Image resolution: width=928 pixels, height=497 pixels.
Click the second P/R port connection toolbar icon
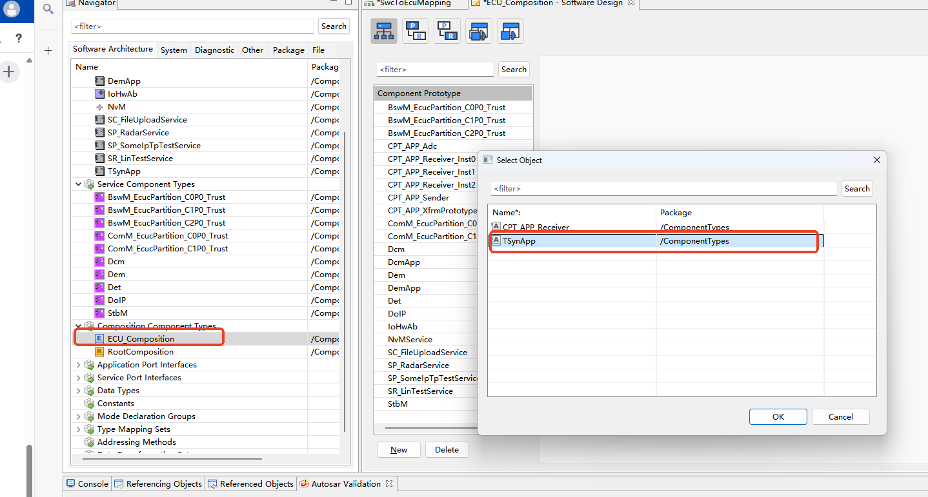(x=447, y=31)
